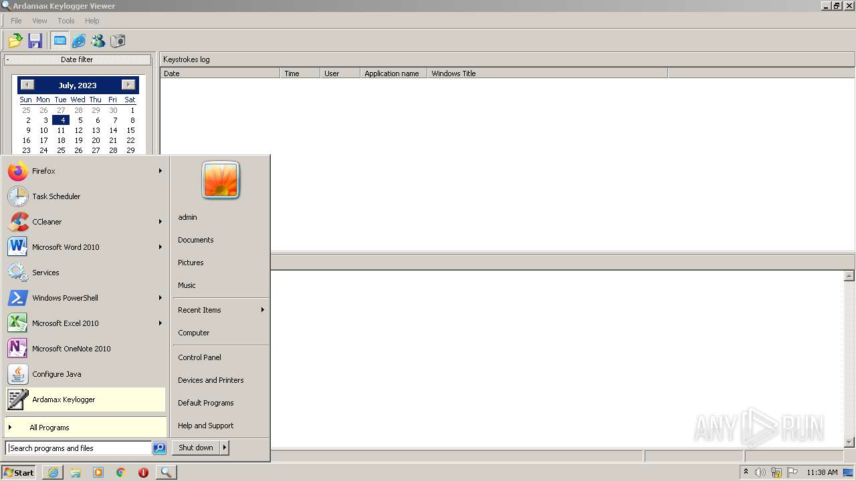The height and width of the screenshot is (481, 856).
Task: Show the keystrokes log view
Action: pos(60,41)
